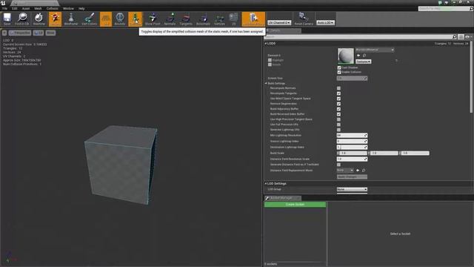Toggle Build Adjacency Buffer checkbox

(338, 109)
